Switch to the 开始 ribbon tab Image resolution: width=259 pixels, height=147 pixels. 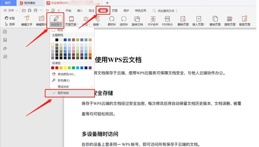[x=68, y=11]
